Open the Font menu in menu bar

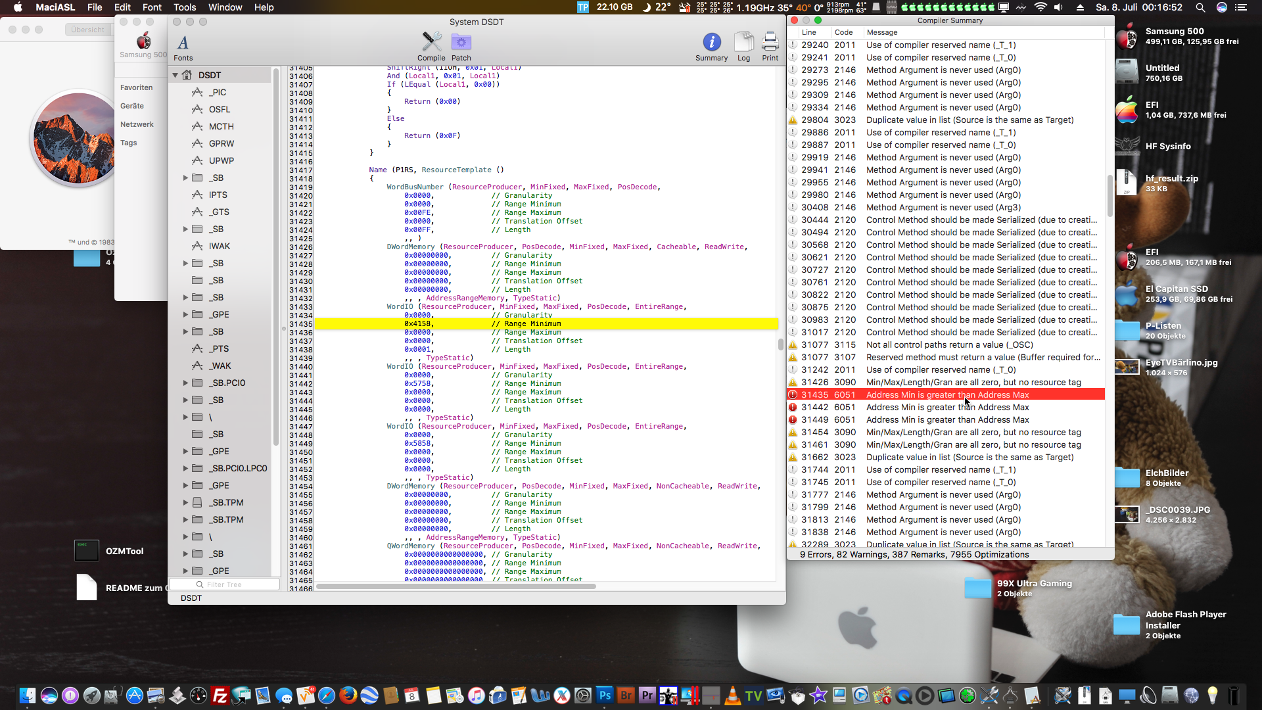click(x=152, y=7)
